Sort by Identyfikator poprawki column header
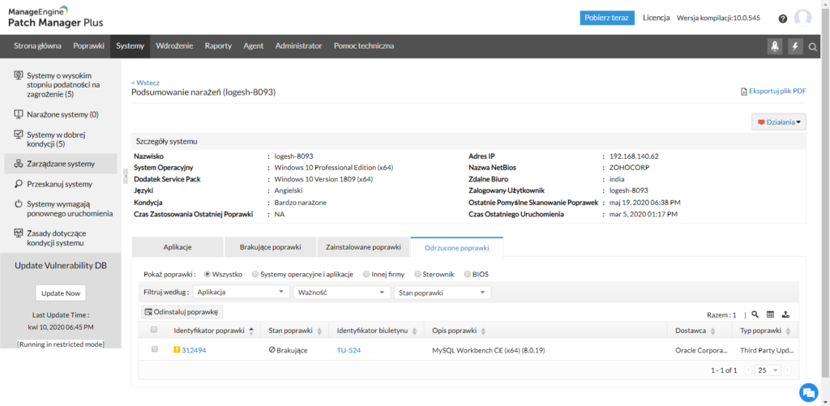 pos(211,331)
